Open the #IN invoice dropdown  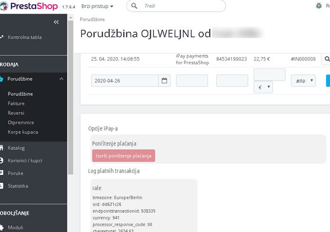(x=303, y=81)
